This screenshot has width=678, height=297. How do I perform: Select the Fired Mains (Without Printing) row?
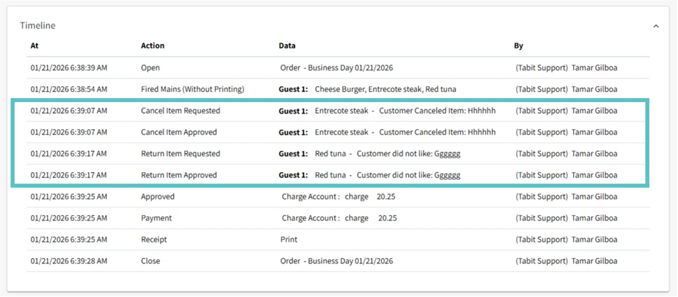click(192, 89)
